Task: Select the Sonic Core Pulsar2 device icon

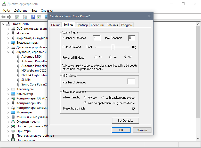Action: coord(18,84)
